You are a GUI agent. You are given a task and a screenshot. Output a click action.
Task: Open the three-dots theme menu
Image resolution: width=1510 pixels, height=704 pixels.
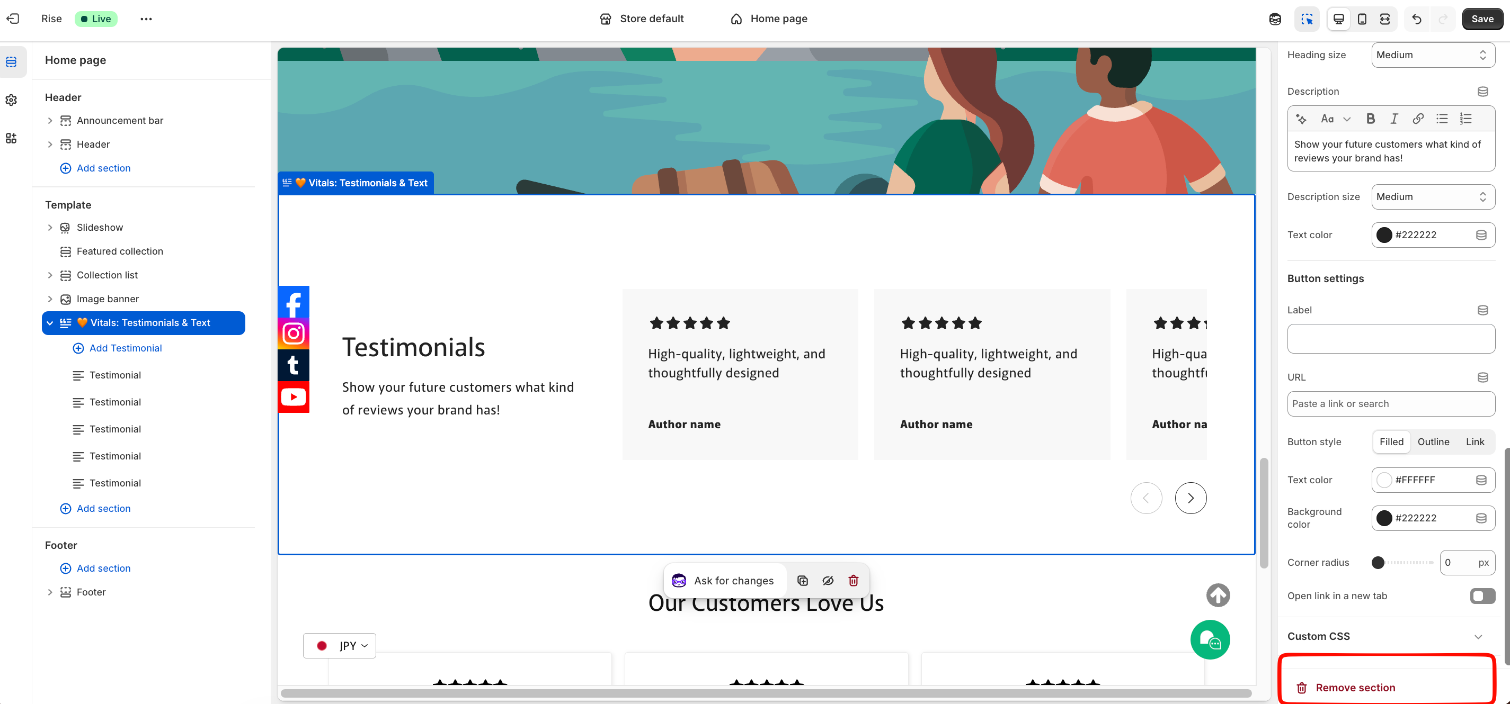146,19
